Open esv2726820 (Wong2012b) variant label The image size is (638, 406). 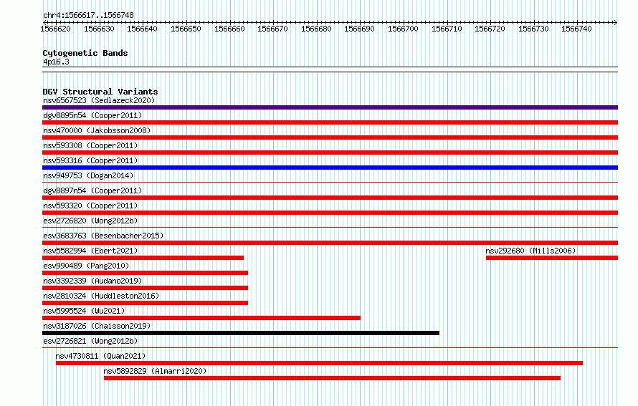[x=90, y=221]
